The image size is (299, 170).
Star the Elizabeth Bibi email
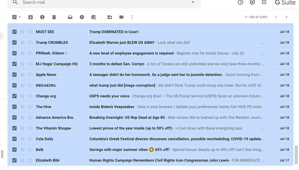pos(22,160)
